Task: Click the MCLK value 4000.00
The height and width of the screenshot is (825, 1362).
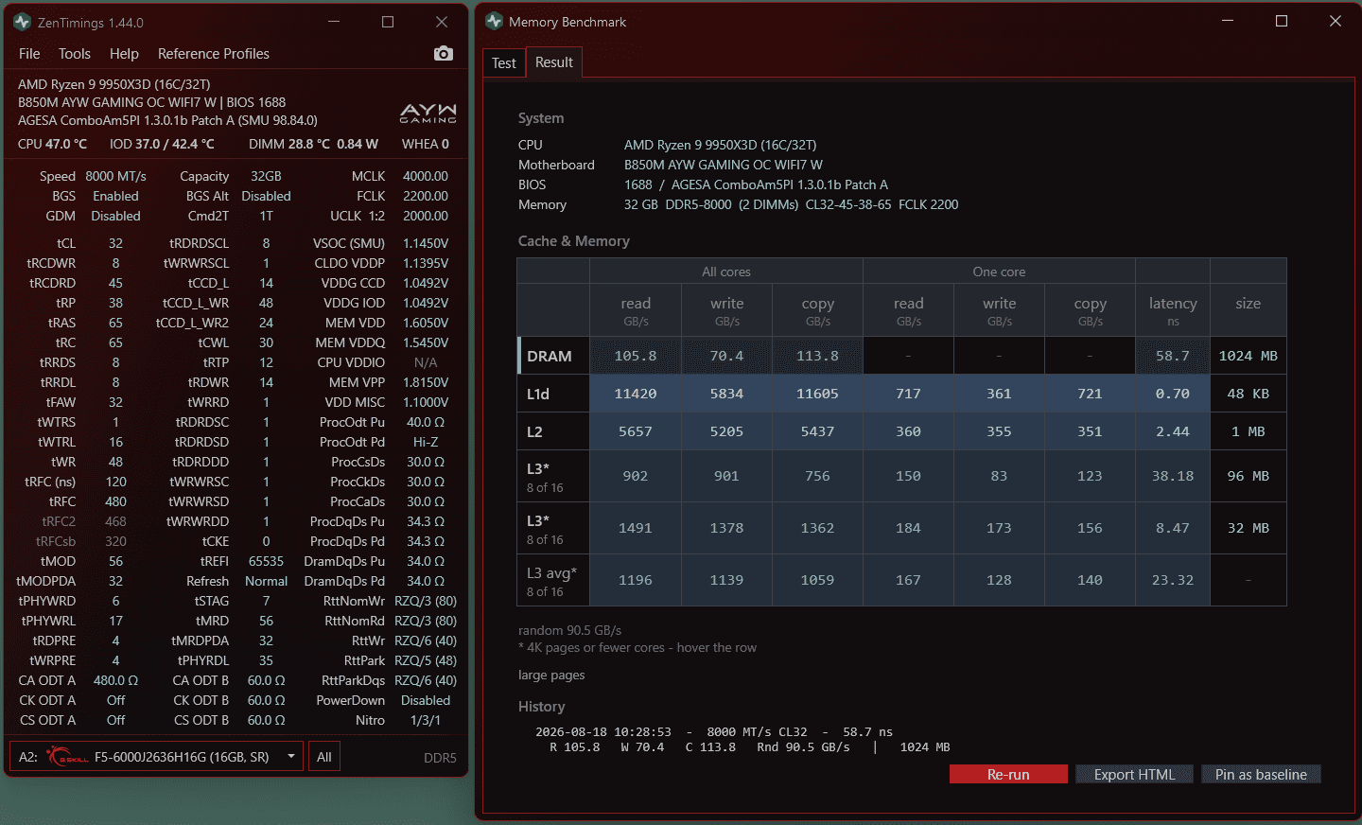Action: [426, 176]
